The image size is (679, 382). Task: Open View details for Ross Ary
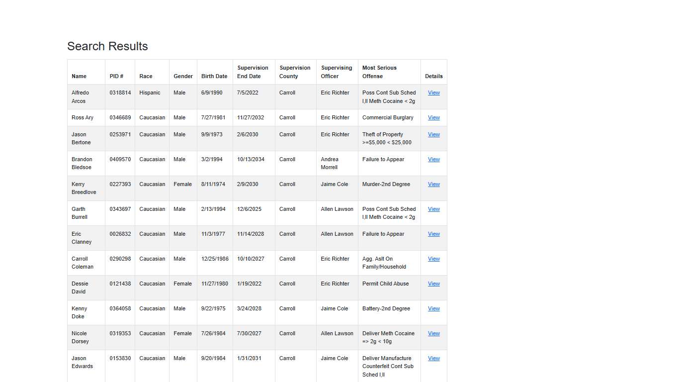[433, 118]
